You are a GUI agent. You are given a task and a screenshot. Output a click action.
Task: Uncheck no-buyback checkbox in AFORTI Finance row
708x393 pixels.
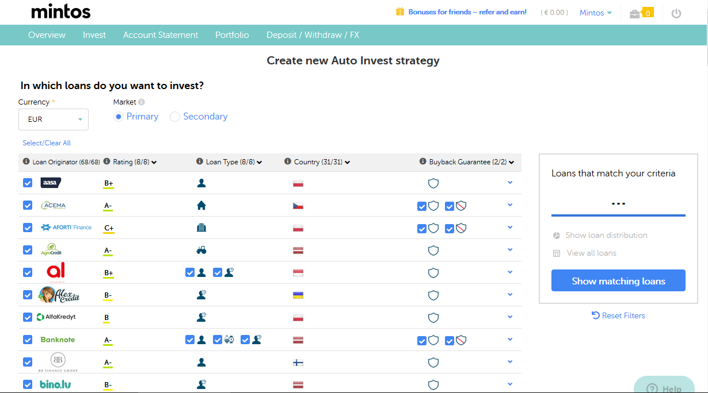[x=450, y=228]
